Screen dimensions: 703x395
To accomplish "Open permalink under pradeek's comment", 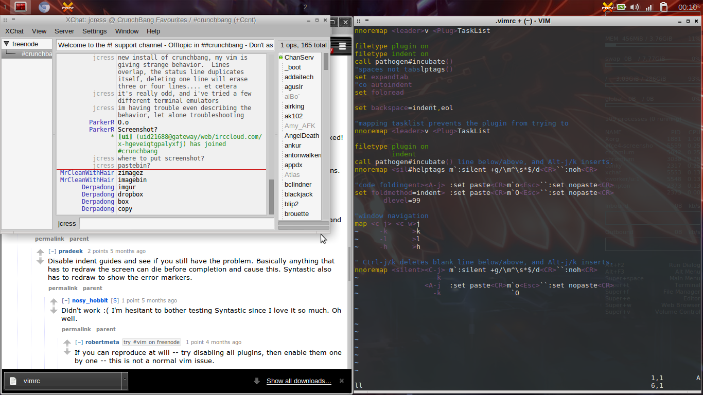I will 63,289.
